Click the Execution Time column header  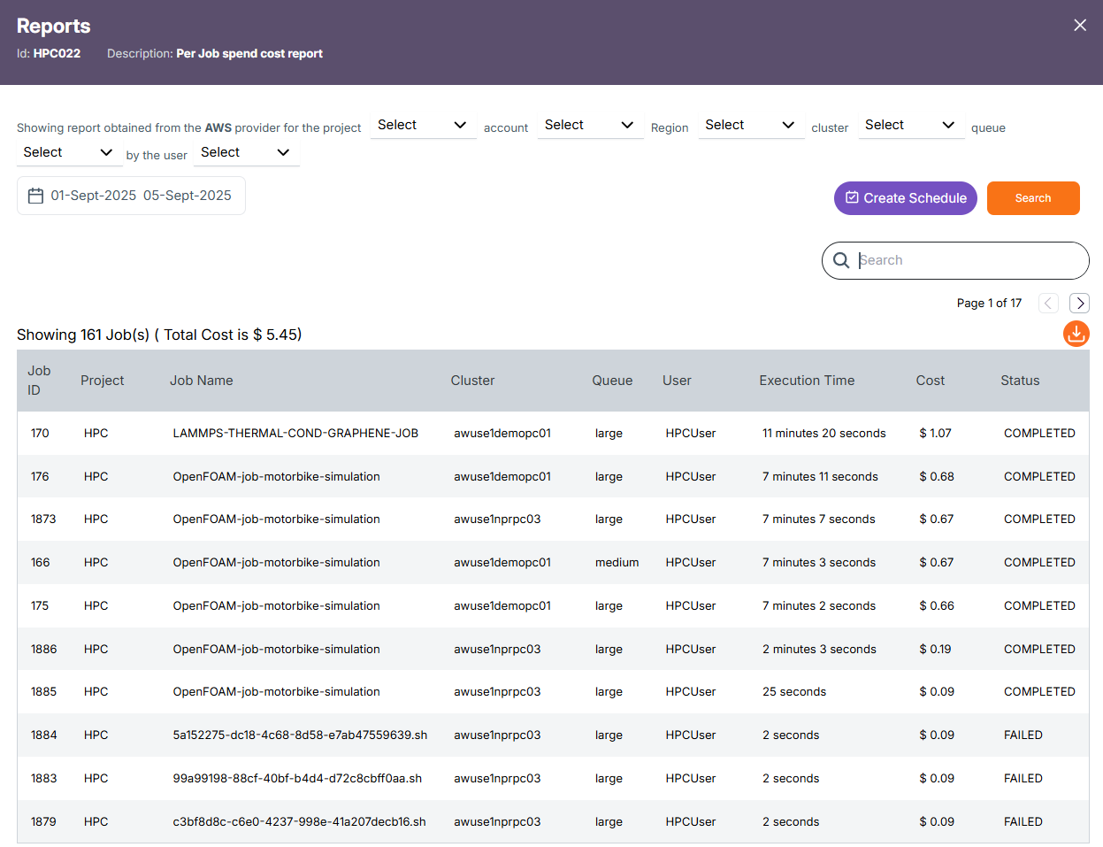(807, 381)
